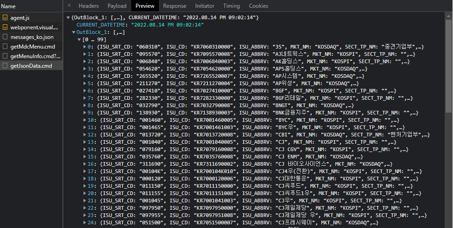Switch to the Headers tab
This screenshot has width=453, height=228.
(x=89, y=6)
